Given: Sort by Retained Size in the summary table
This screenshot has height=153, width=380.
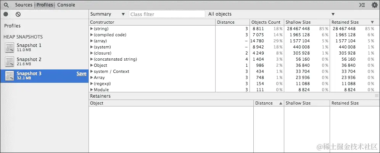Looking at the screenshot, I should point(355,22).
